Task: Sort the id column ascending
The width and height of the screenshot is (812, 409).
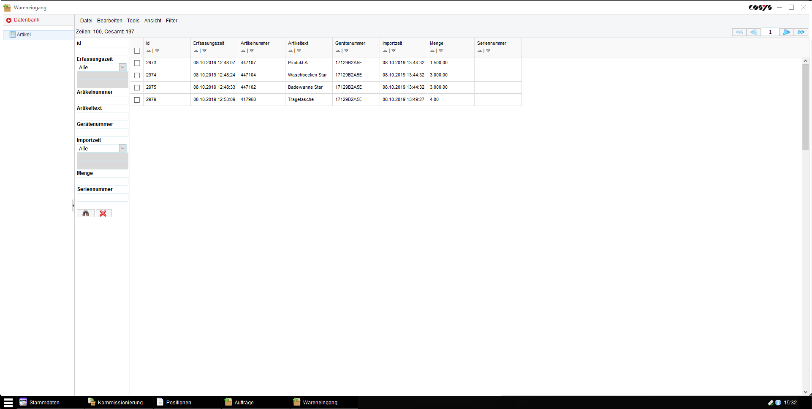Action: pyautogui.click(x=149, y=51)
